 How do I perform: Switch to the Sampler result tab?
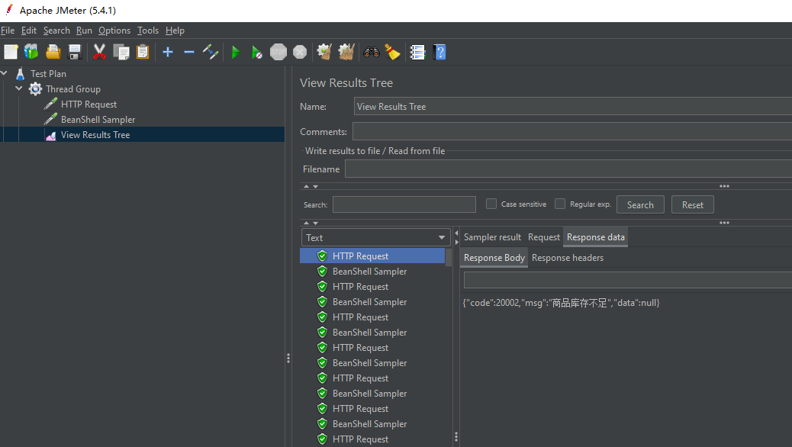pyautogui.click(x=492, y=237)
